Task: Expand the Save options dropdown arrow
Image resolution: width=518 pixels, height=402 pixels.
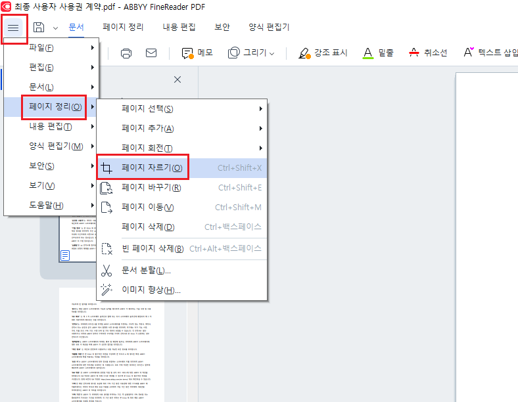Action: click(x=55, y=28)
